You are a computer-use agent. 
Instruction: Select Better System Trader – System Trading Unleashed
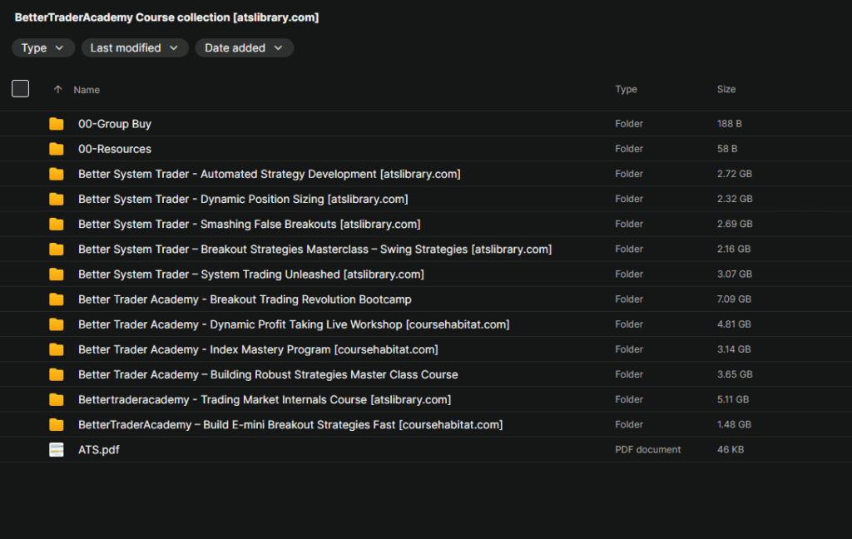pos(251,274)
